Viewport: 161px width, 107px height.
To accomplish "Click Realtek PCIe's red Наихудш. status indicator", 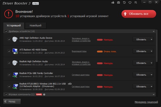I will (x=105, y=75).
